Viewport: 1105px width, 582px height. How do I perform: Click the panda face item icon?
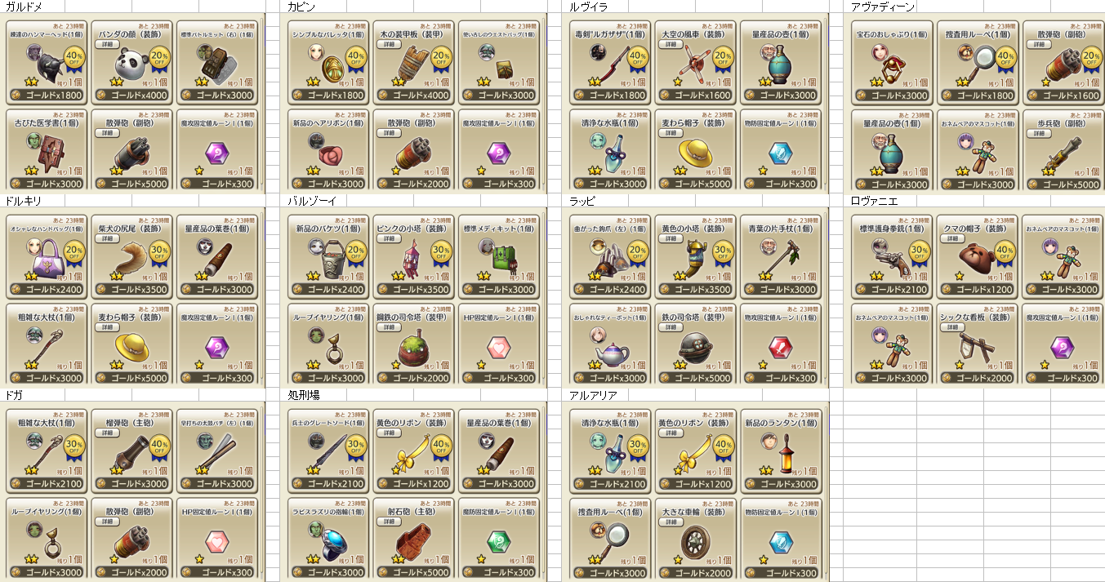[x=125, y=61]
